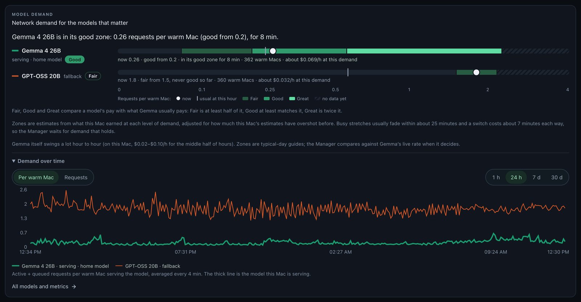Click the MODEL DEMAND heading
This screenshot has height=302, width=581.
pos(32,15)
